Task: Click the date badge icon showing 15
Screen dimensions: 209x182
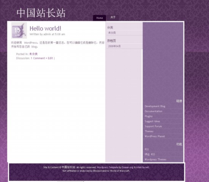Action: pyautogui.click(x=19, y=30)
